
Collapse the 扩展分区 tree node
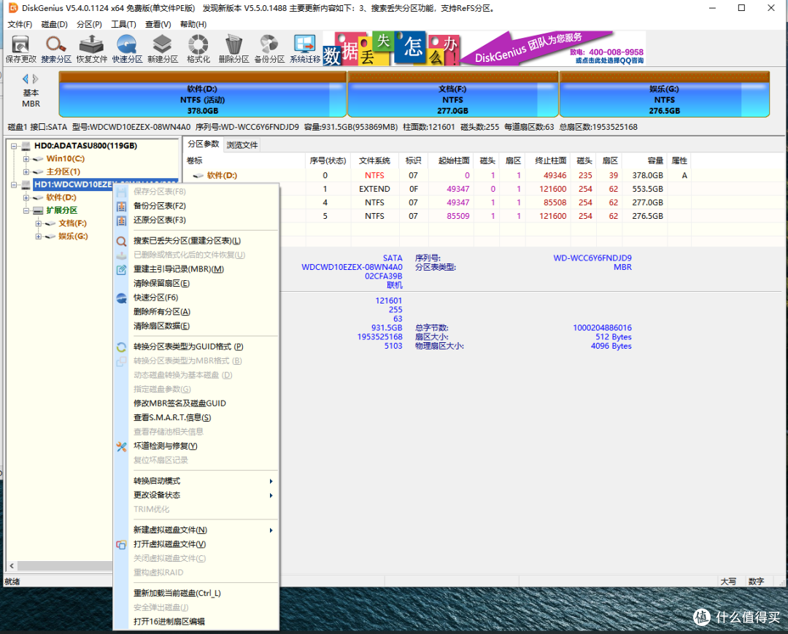tap(26, 211)
